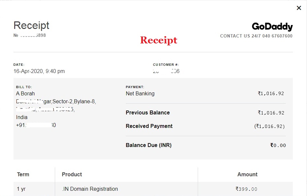The image size is (307, 196).
Task: Click the country India in the billing address
Action: click(x=22, y=117)
